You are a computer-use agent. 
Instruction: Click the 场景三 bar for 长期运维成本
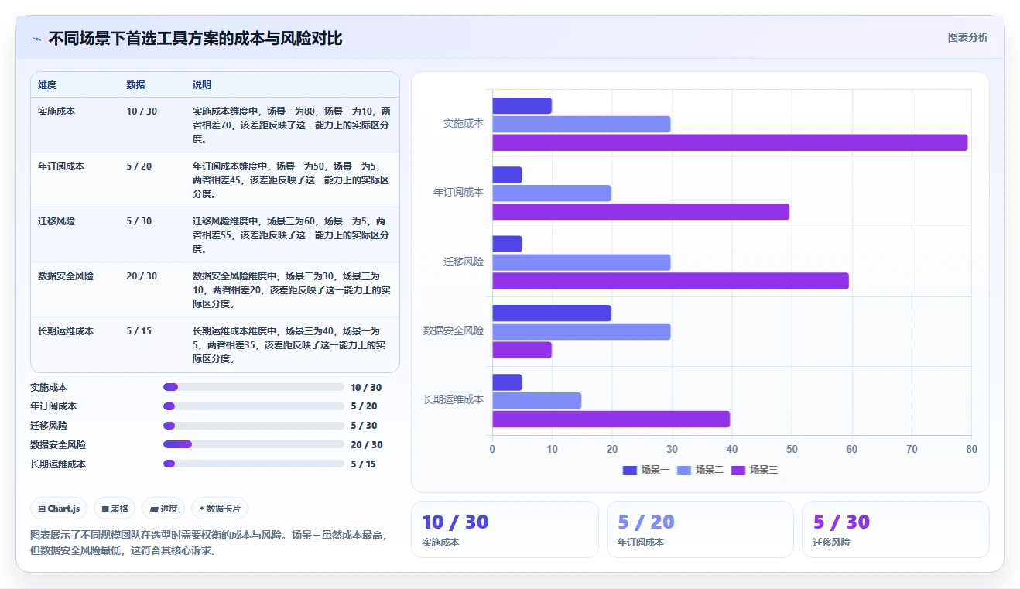[x=611, y=419]
